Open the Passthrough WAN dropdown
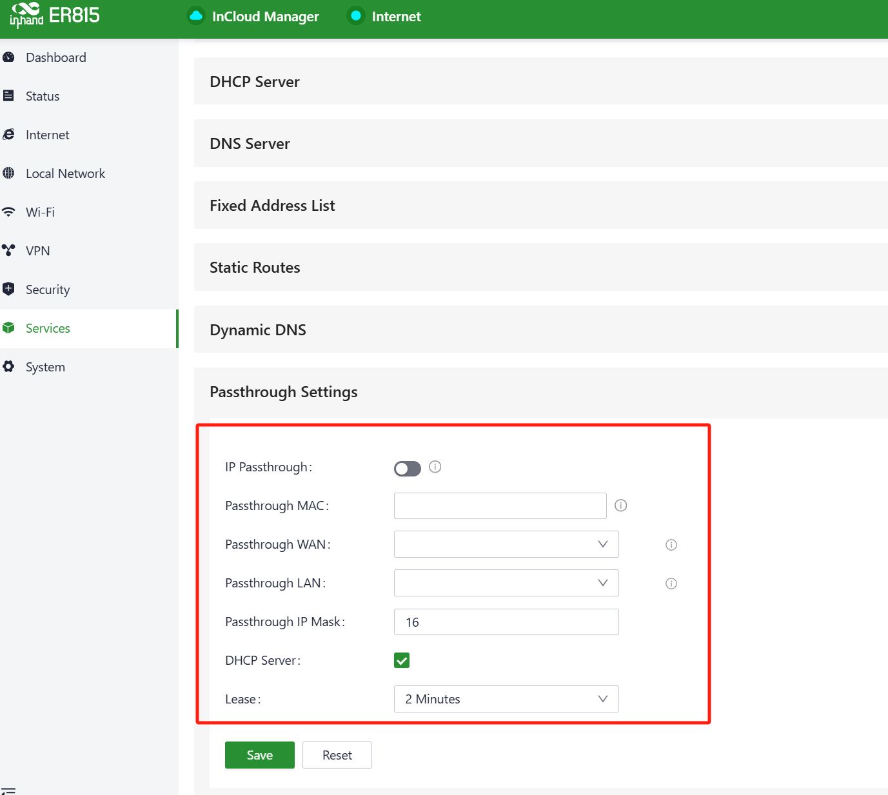Viewport: 888px width, 795px height. click(x=506, y=544)
